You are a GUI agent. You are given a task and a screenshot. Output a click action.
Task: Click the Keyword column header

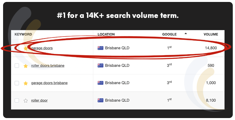[23, 34]
